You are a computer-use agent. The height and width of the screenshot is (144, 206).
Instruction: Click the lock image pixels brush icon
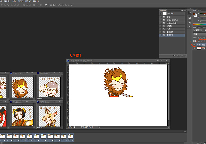coord(202,41)
